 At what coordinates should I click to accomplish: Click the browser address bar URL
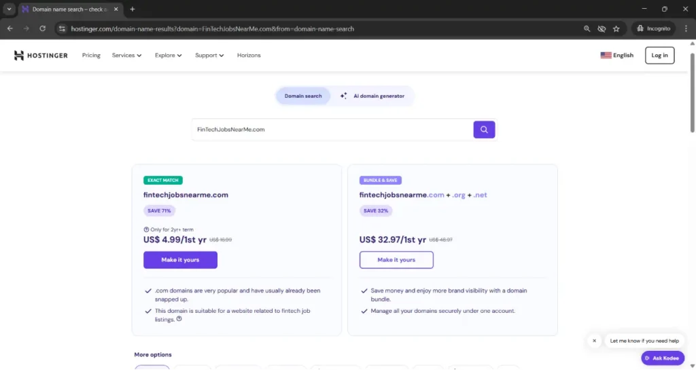coord(213,29)
